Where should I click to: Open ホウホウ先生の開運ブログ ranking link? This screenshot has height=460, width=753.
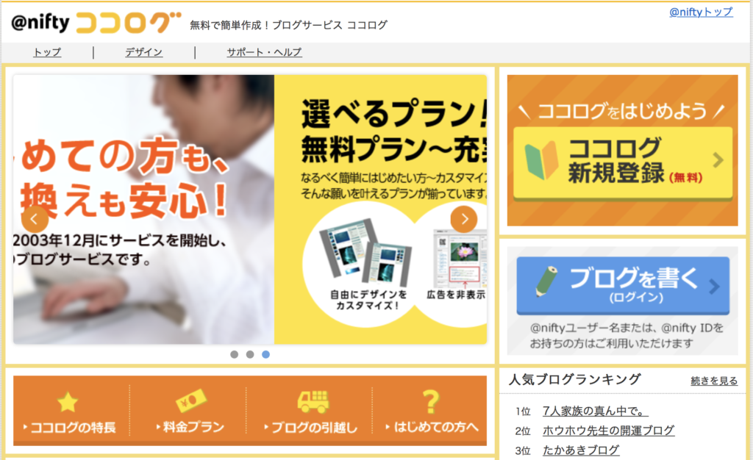pos(608,431)
